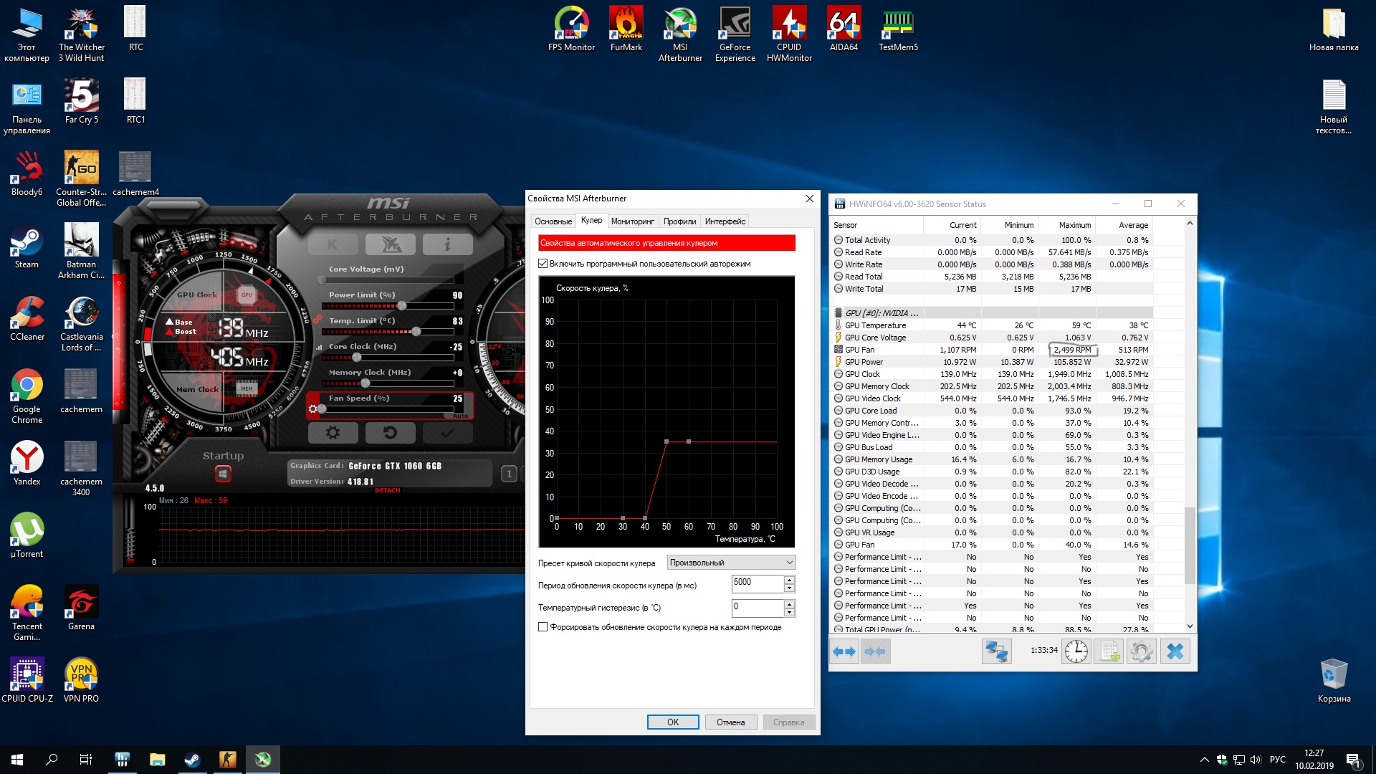Screen dimensions: 1376x774
Task: Open fan speed curve preset dropdown
Action: (731, 563)
